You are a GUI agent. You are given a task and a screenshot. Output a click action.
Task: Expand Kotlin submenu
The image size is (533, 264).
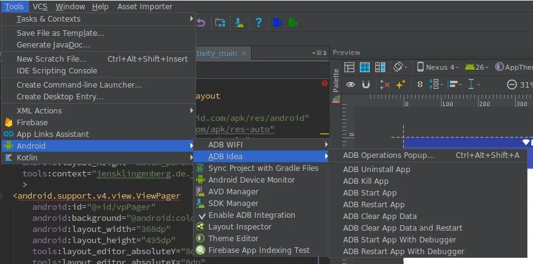click(x=98, y=157)
